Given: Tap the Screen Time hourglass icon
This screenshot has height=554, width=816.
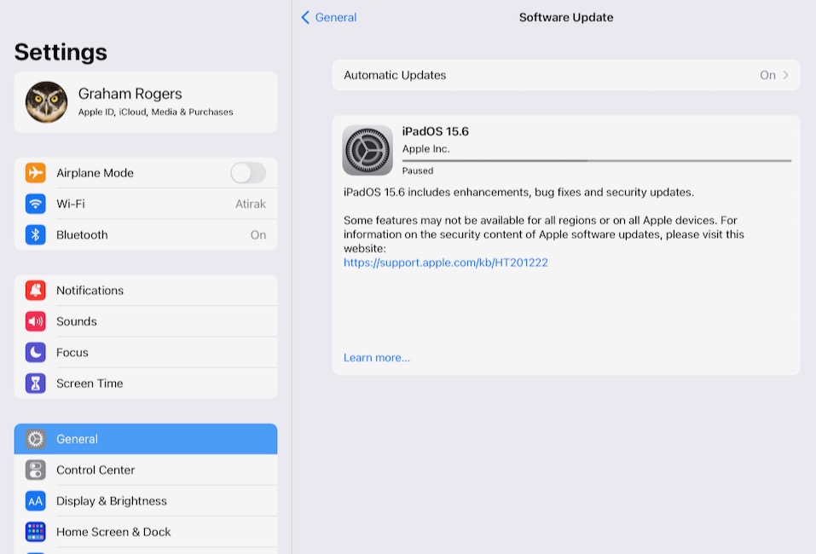Looking at the screenshot, I should (36, 384).
